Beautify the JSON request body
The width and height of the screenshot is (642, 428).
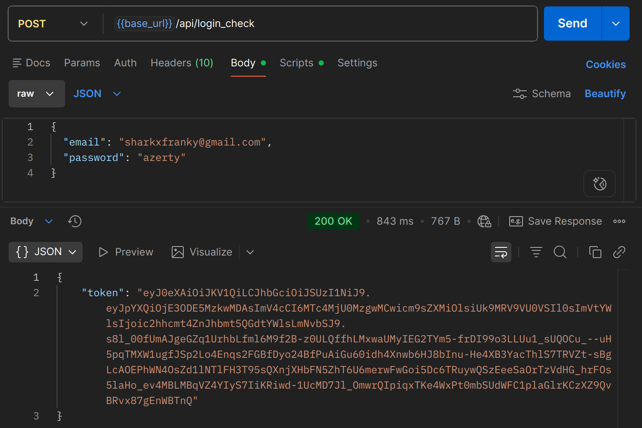pyautogui.click(x=605, y=94)
